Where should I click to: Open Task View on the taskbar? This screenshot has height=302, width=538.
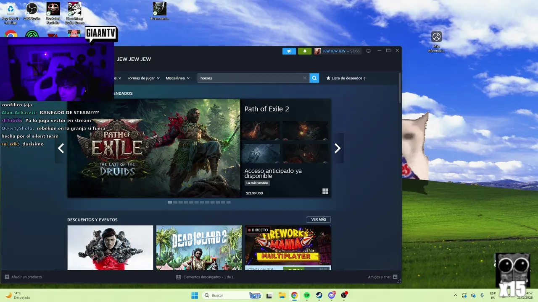(x=269, y=295)
